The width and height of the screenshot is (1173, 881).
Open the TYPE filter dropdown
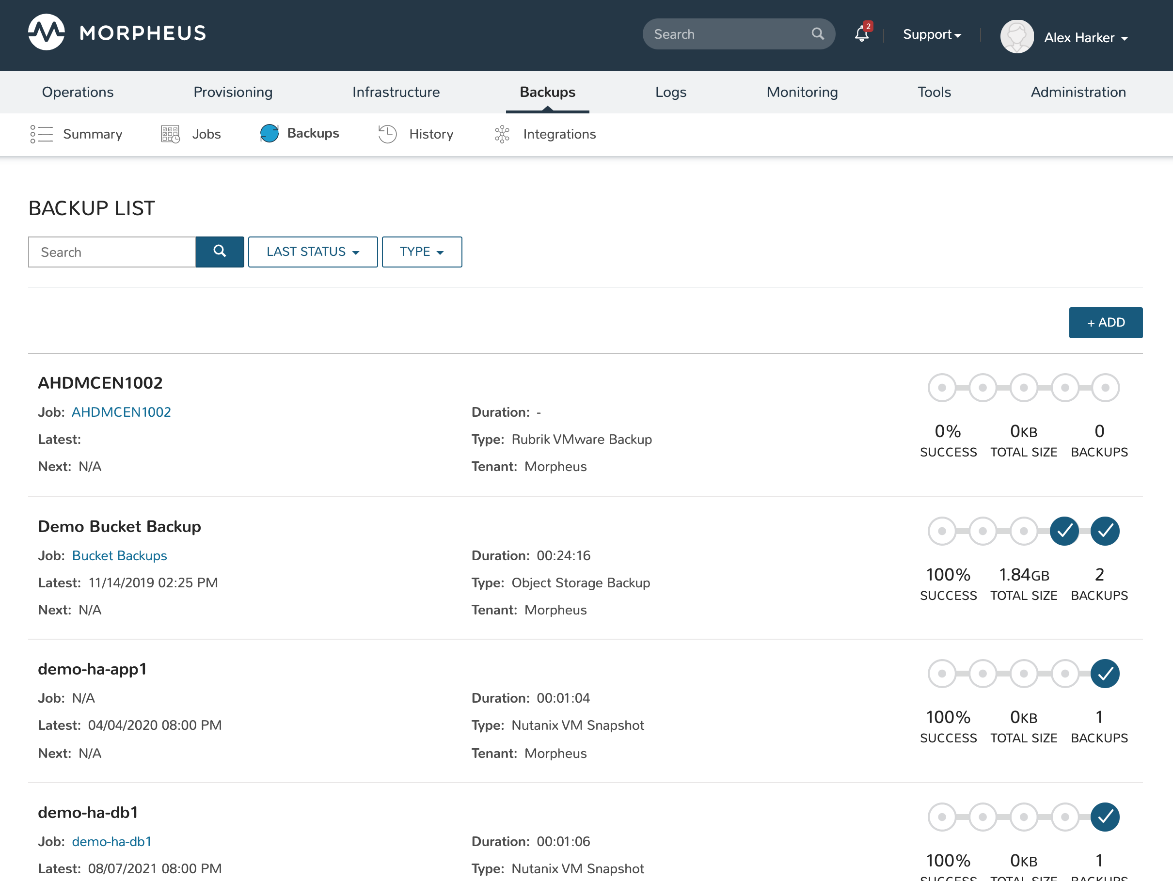(422, 252)
